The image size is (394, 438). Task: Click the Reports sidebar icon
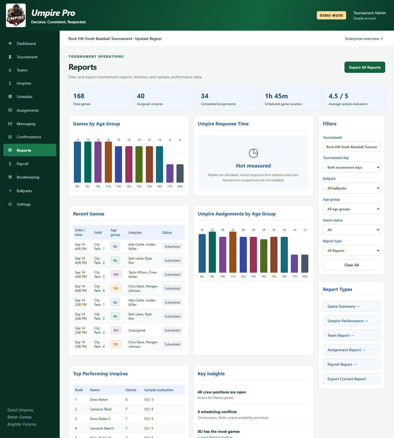(10, 150)
